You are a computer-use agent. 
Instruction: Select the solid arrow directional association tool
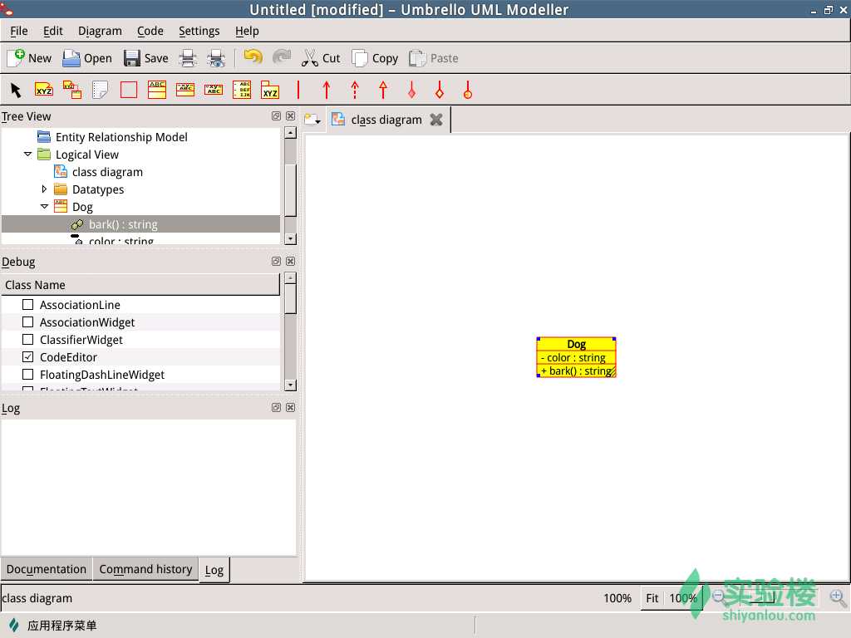coord(326,90)
